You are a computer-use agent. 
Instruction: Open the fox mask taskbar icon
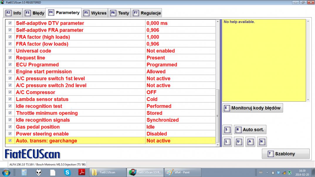coord(39,172)
